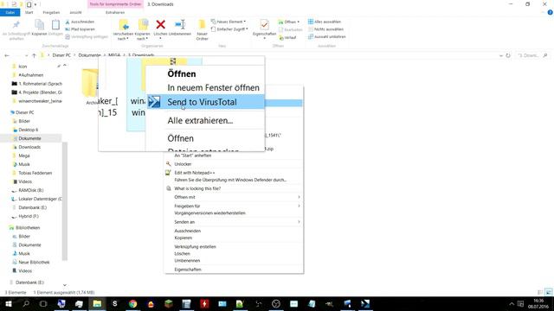
Task: Open the Neues Element dropdown
Action: (x=229, y=22)
